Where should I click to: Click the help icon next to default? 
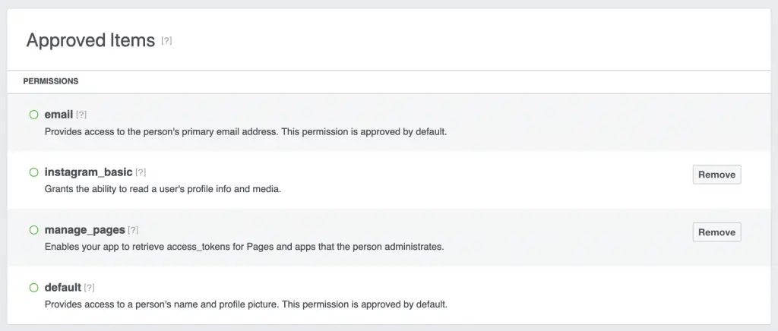tap(89, 288)
